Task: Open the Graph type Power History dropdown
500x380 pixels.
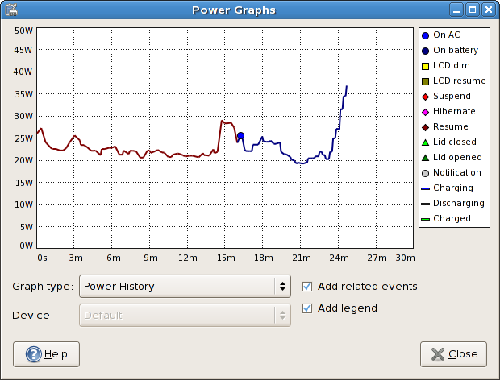Action: coord(185,287)
